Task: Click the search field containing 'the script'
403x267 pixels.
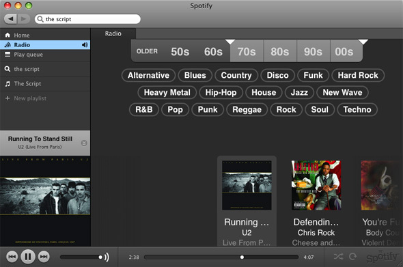Action: tap(87, 19)
